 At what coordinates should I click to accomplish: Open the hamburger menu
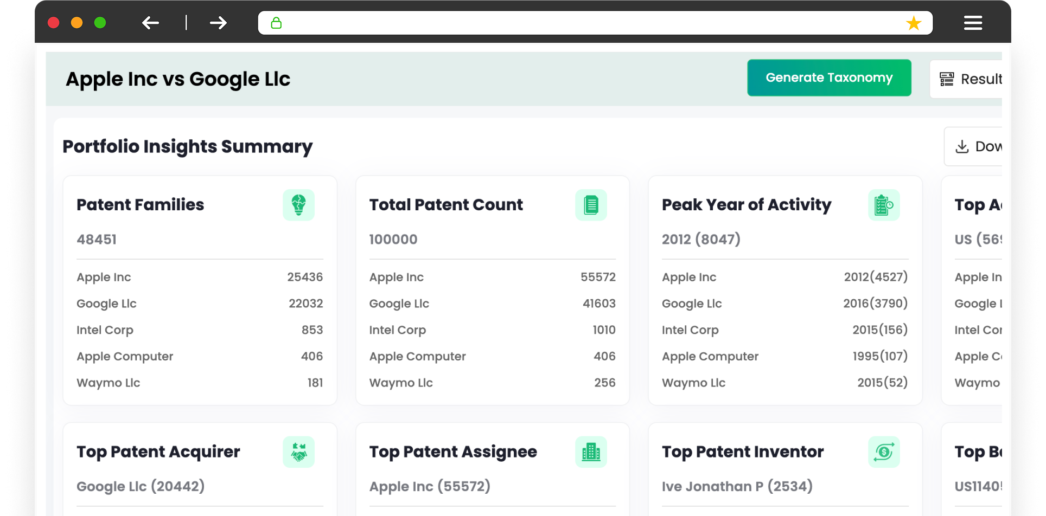pos(973,23)
